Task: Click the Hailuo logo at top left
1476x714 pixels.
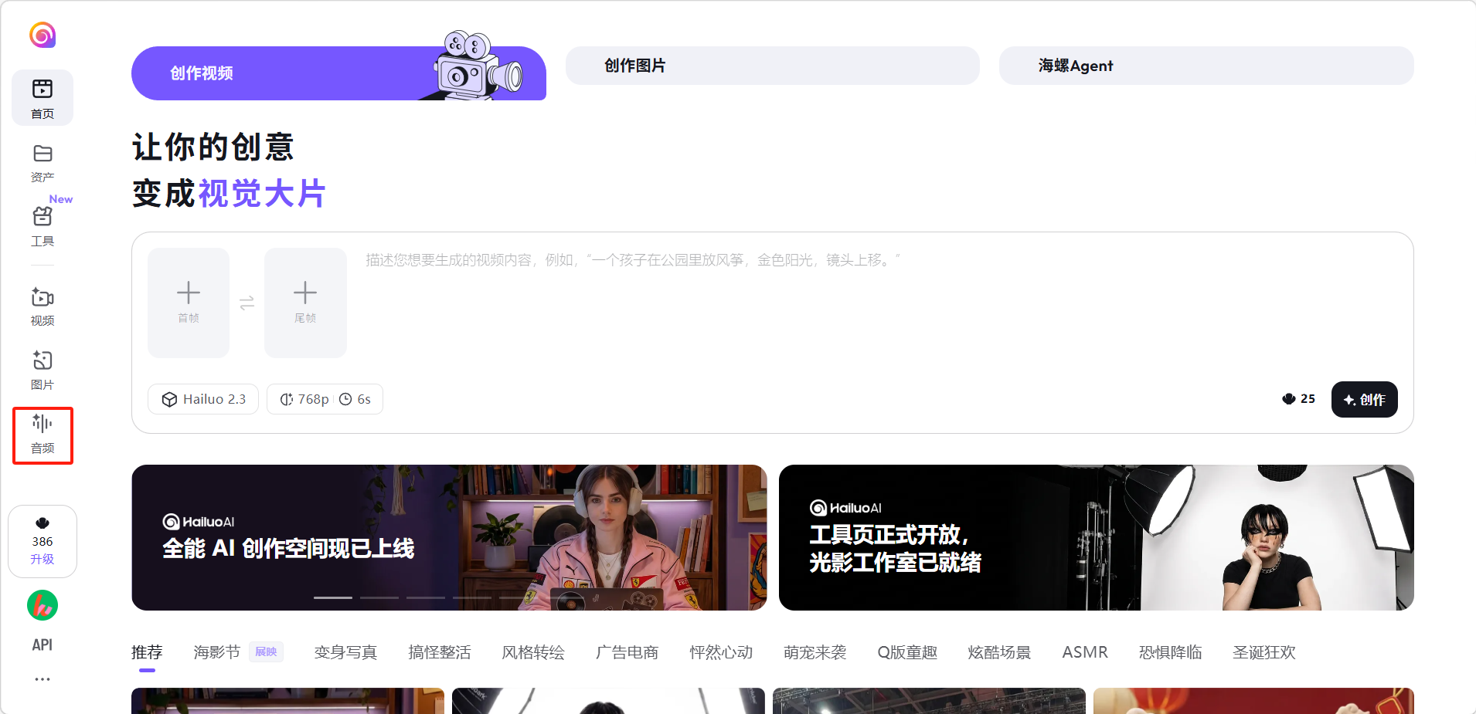Action: coord(43,35)
